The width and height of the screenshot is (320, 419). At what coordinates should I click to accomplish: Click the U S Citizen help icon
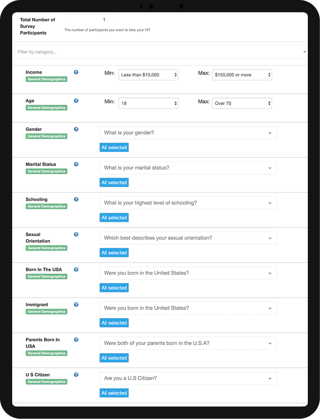pos(76,374)
